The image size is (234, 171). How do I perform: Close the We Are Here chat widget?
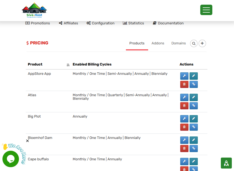pos(27,141)
